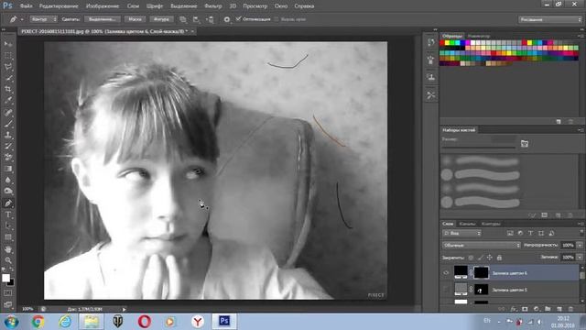The image size is (586, 330).
Task: Open the blend mode Обычные dropdown
Action: (x=481, y=245)
